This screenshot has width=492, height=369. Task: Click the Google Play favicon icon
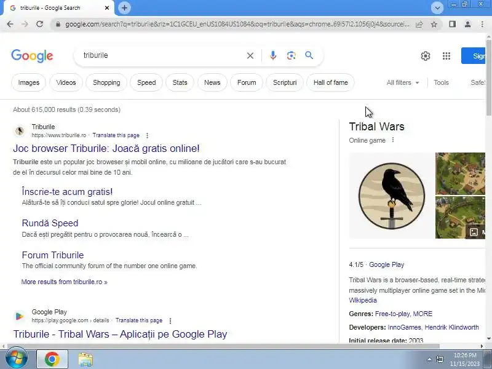point(20,316)
